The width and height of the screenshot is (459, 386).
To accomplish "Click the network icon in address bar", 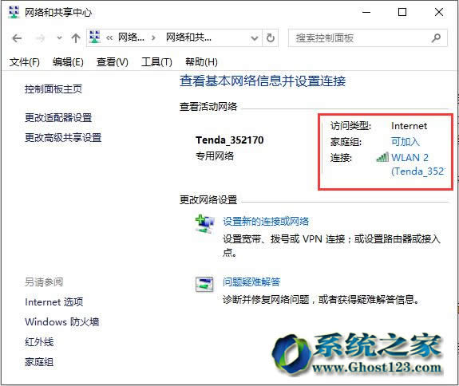I will (94, 37).
